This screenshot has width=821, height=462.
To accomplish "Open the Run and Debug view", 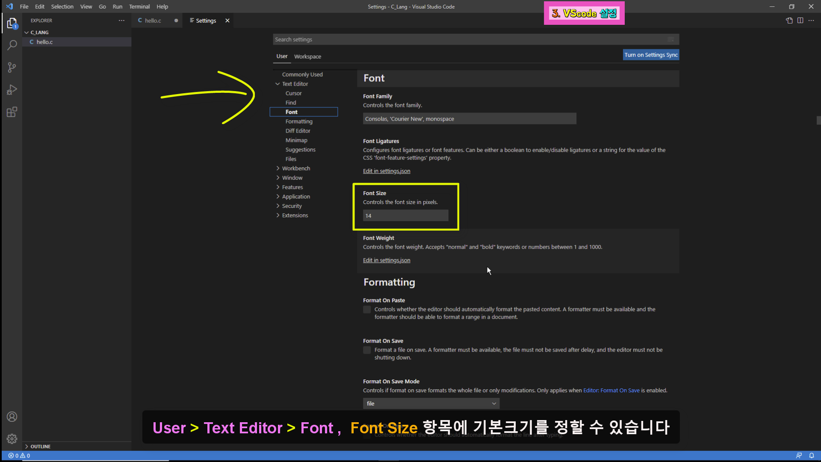I will 12,89.
